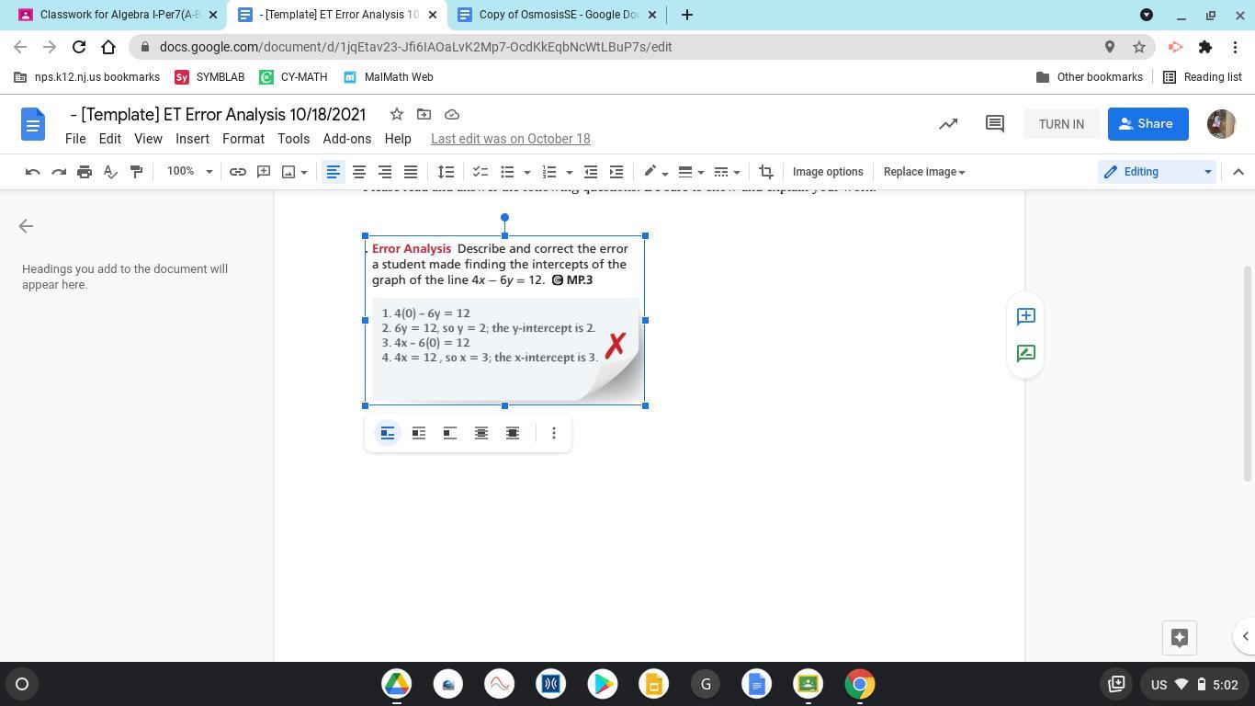Choose Break text image option
Image resolution: width=1255 pixels, height=706 pixels.
450,433
